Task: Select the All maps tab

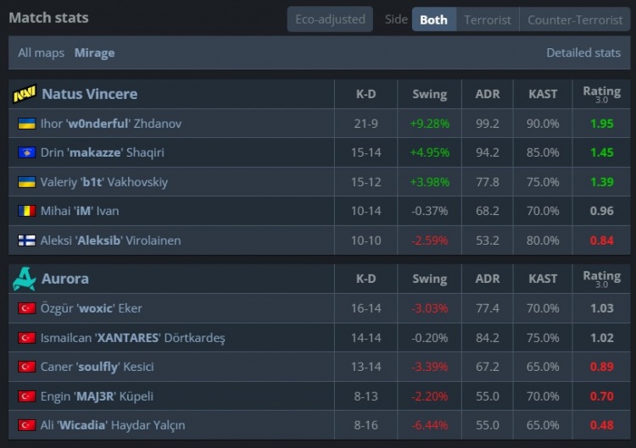Action: [41, 53]
